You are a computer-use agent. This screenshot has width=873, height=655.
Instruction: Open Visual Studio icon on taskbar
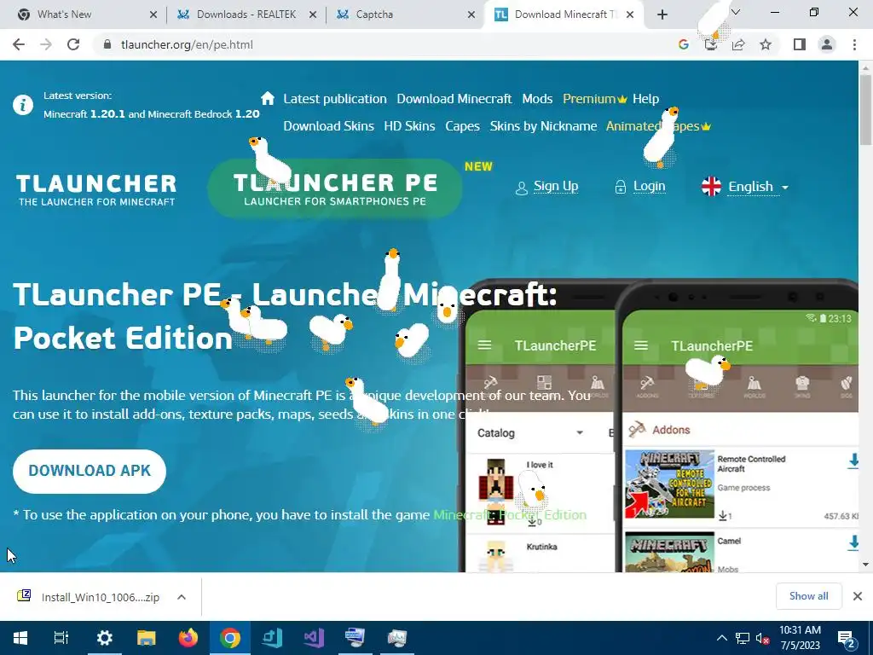pyautogui.click(x=314, y=638)
